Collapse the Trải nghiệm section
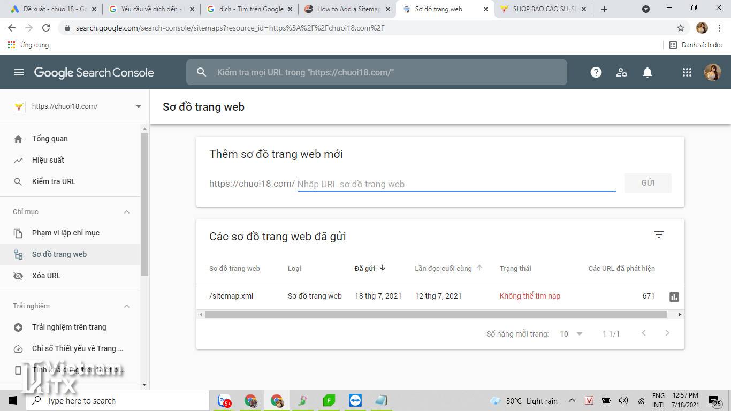The height and width of the screenshot is (411, 731). point(127,306)
